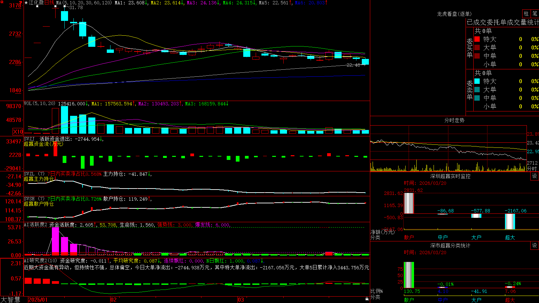Click the tallest cyan volume bar

(64, 120)
